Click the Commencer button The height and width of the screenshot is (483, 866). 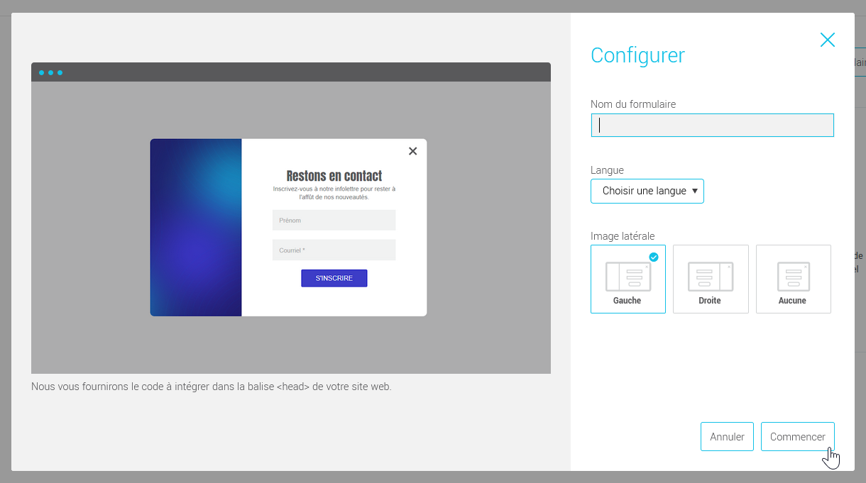(x=797, y=437)
